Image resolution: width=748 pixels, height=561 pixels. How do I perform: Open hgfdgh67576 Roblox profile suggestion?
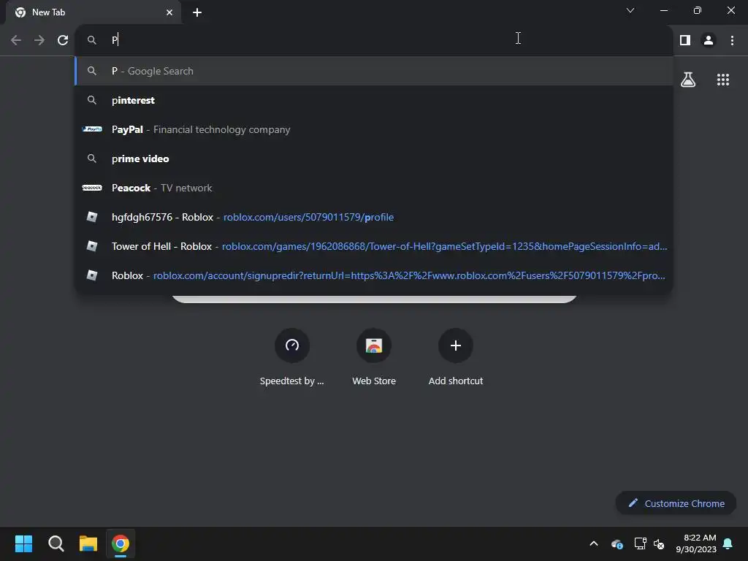(x=374, y=217)
